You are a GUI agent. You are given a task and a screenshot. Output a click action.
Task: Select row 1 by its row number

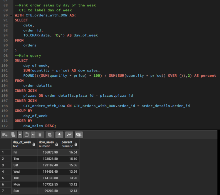click(3, 152)
